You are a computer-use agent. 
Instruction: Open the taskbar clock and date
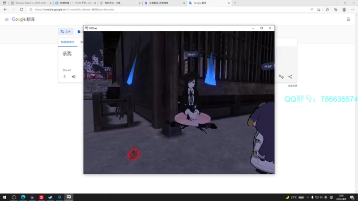tap(341, 197)
